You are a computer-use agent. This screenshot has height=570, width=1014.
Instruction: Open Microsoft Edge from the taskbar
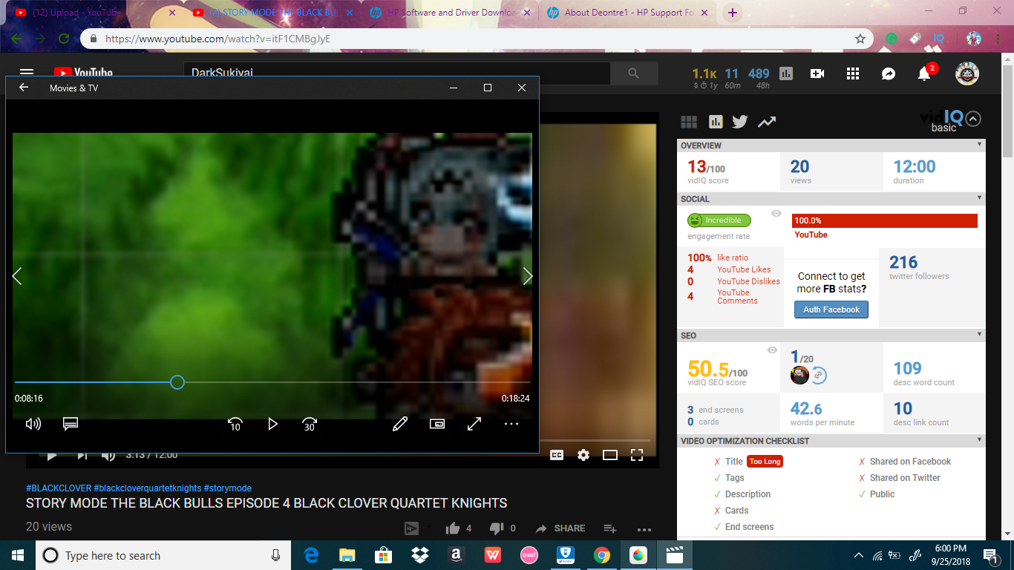tap(311, 555)
